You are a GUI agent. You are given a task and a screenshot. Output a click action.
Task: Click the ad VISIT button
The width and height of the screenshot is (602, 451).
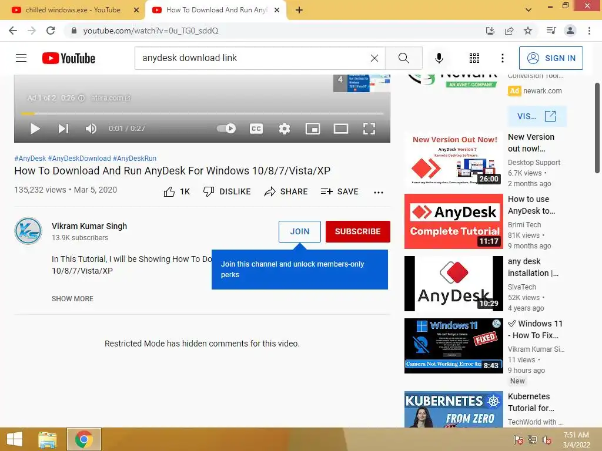[x=537, y=116]
